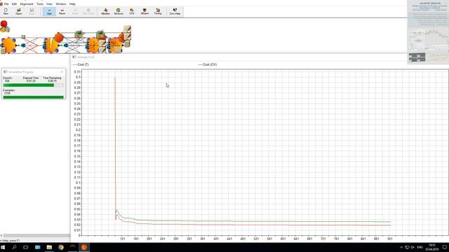Click the Cost (T) legend entry
Viewport: 449px width, 252px height.
[x=81, y=64]
